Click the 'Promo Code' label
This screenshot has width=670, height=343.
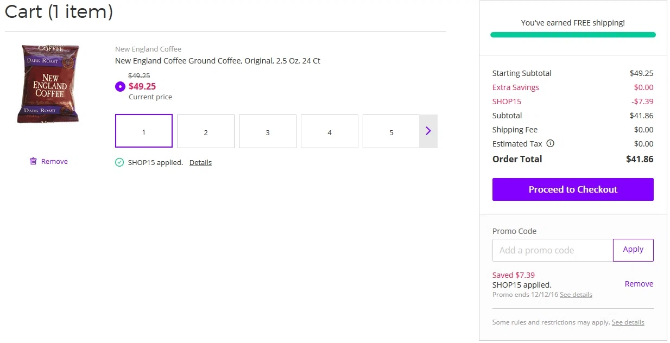pos(514,231)
